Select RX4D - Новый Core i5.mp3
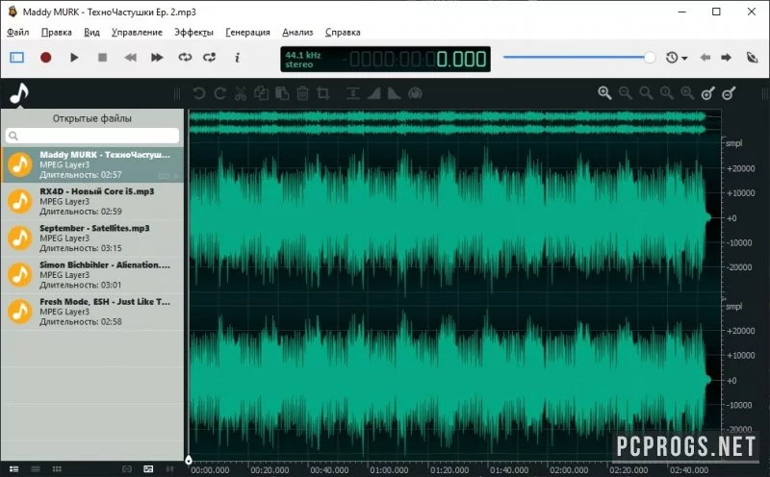 (92, 201)
